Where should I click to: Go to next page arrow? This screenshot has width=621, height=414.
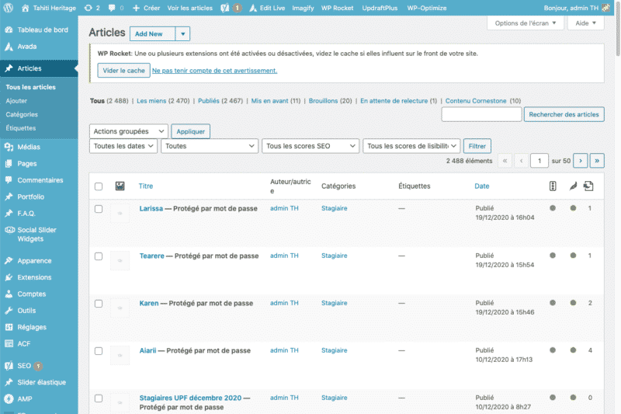tap(581, 161)
